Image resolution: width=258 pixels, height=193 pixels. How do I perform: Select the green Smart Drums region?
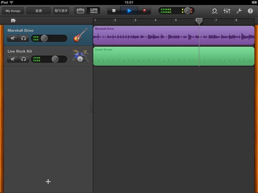pos(174,56)
